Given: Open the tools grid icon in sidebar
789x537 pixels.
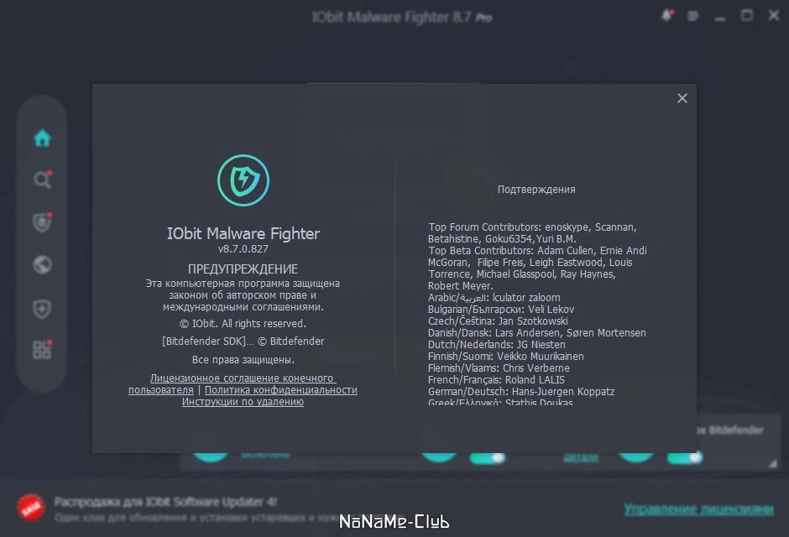Looking at the screenshot, I should [42, 349].
